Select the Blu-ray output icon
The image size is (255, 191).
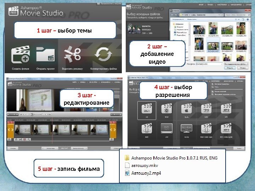187,128
